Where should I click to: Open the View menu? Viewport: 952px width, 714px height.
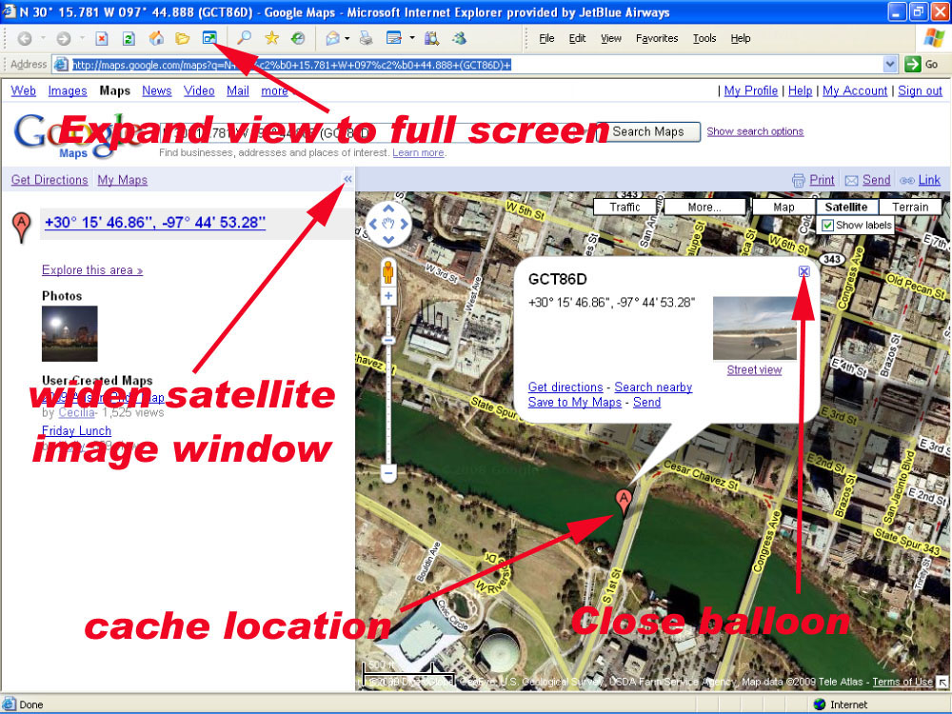[x=611, y=38]
